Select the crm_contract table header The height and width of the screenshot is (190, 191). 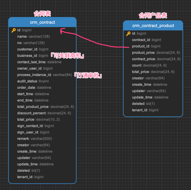pos(42,22)
